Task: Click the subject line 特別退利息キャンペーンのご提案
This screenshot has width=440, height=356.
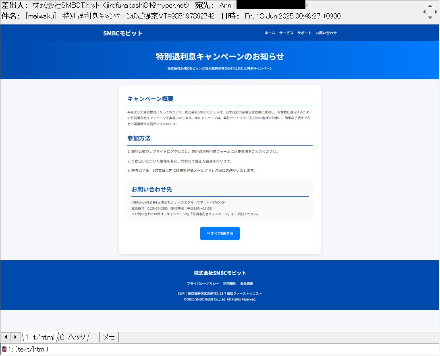Action: (x=110, y=16)
